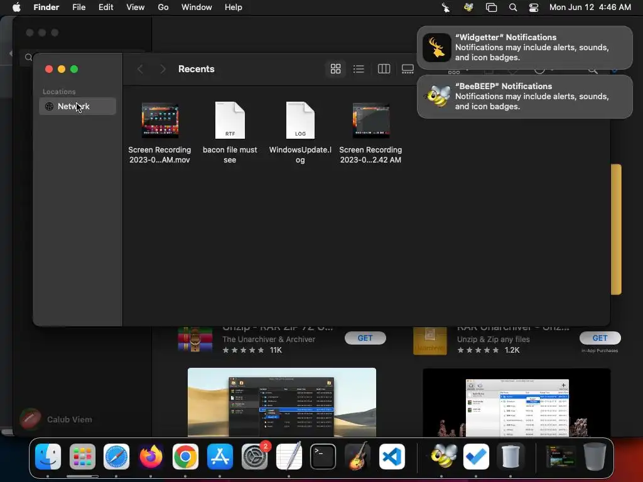Select Network in the Finder sidebar

[x=77, y=106]
